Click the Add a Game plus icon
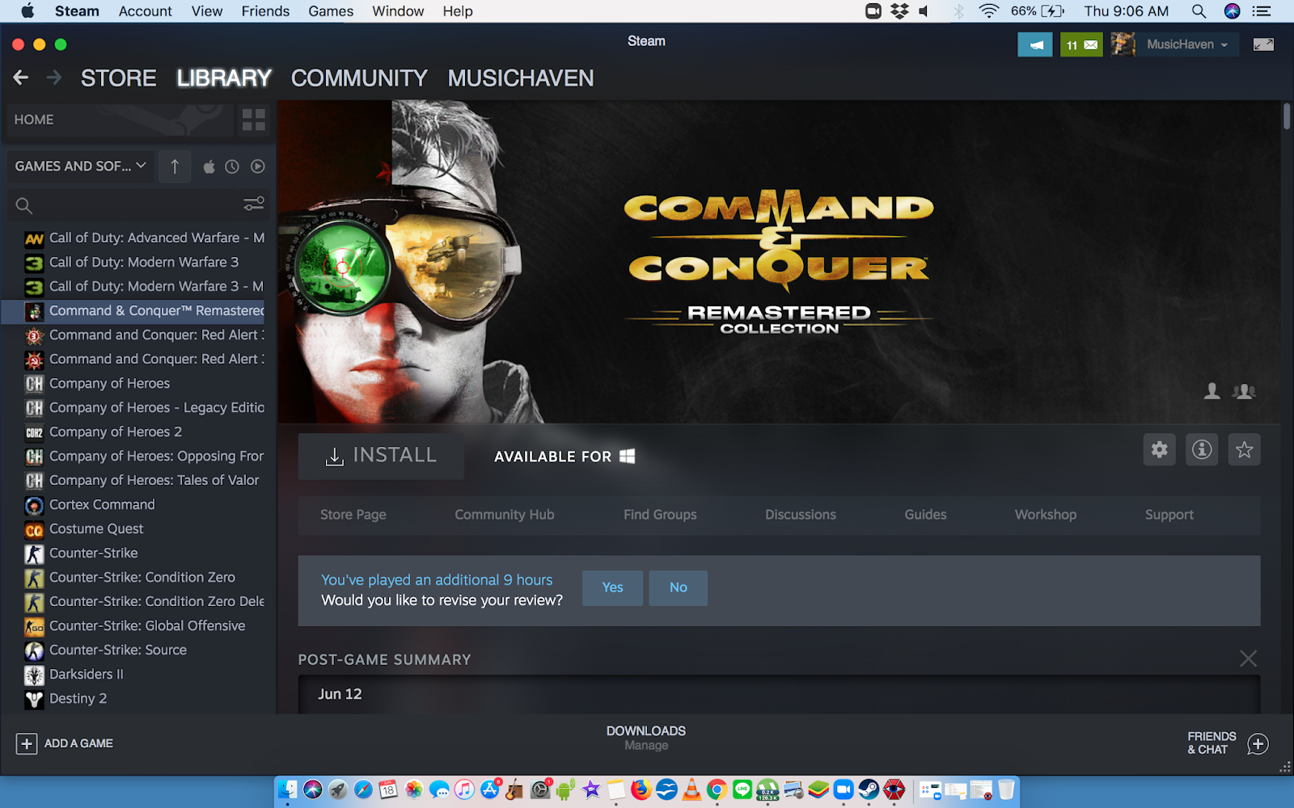 [x=27, y=743]
